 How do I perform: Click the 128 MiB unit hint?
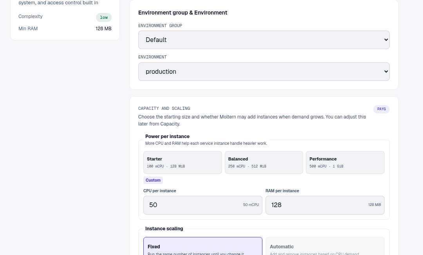374,205
